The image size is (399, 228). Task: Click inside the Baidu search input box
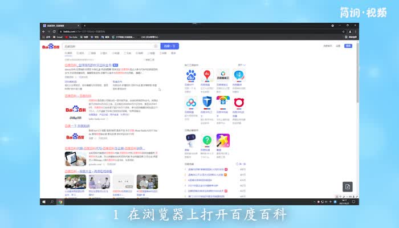[x=103, y=46]
